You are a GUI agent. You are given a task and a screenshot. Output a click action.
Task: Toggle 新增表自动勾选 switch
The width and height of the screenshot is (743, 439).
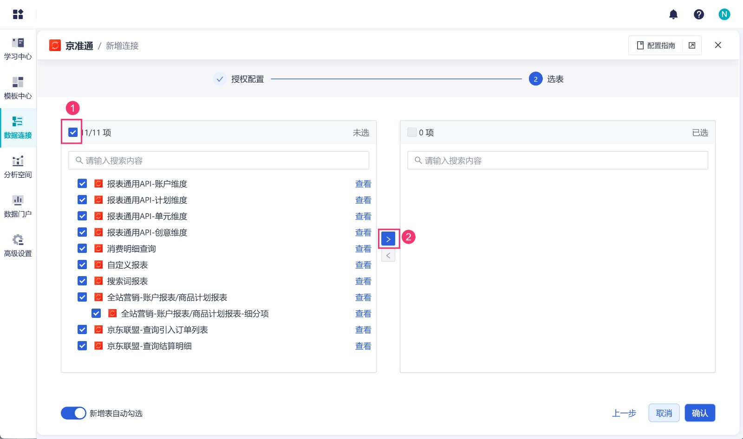(x=73, y=413)
